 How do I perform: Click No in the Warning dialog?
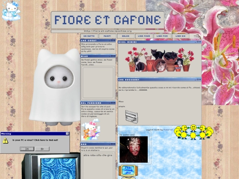coord(42,149)
